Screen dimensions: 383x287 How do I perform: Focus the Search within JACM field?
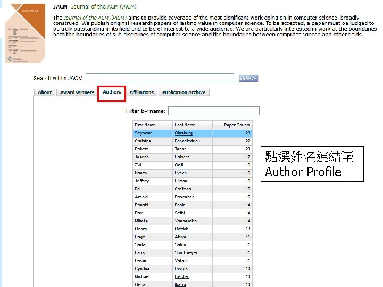click(x=160, y=78)
